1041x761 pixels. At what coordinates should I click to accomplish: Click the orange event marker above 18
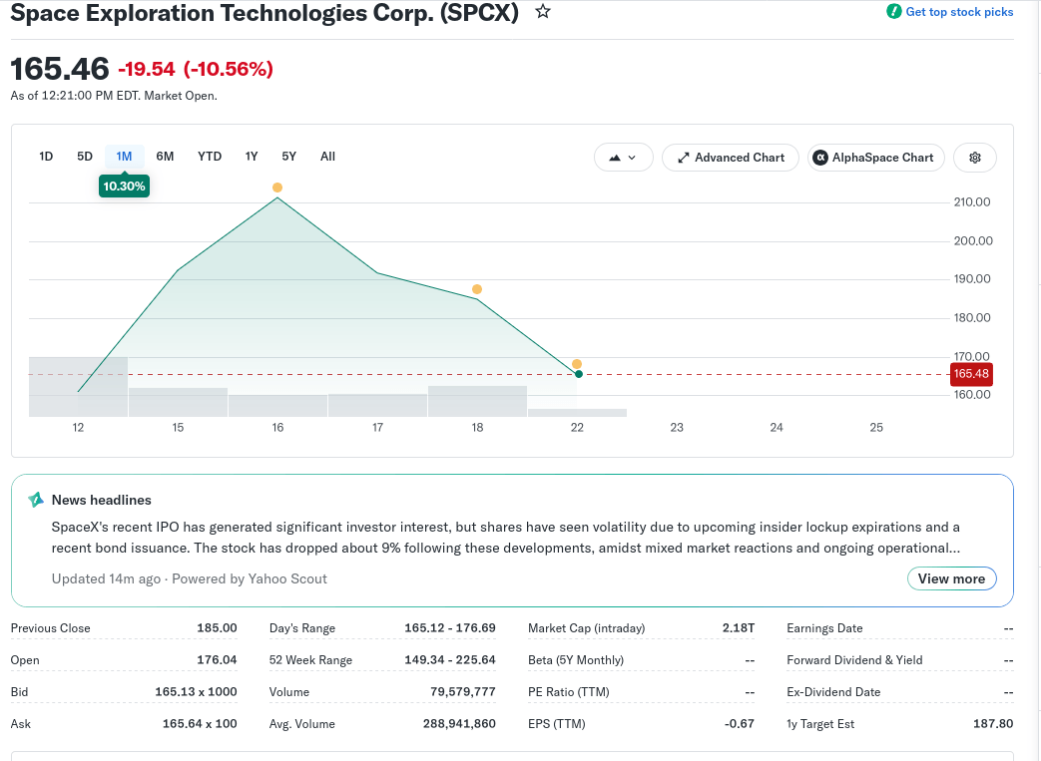(477, 289)
